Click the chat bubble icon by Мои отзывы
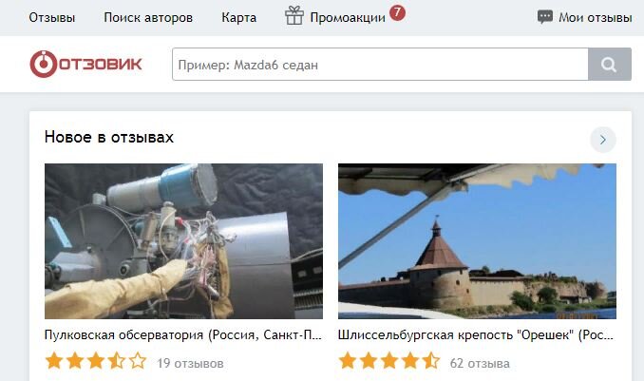This screenshot has width=644, height=381. pyautogui.click(x=545, y=17)
